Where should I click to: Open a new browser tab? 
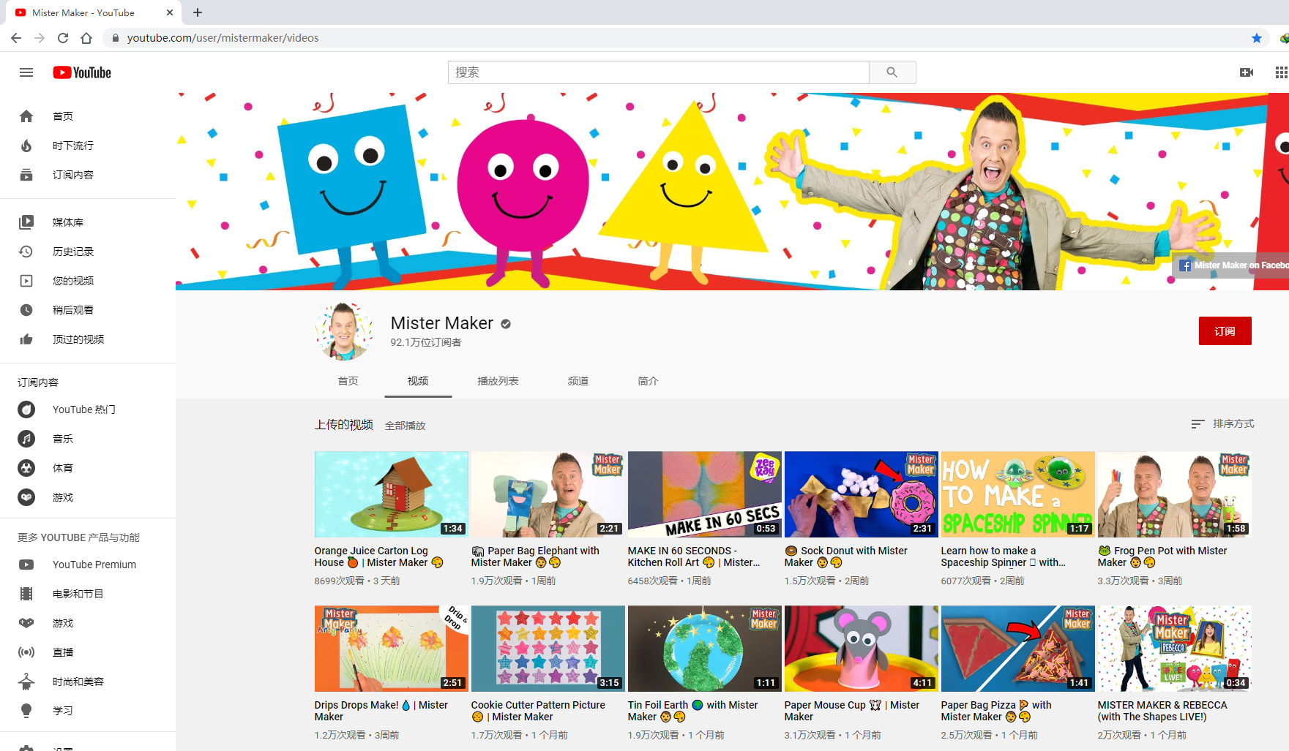198,12
